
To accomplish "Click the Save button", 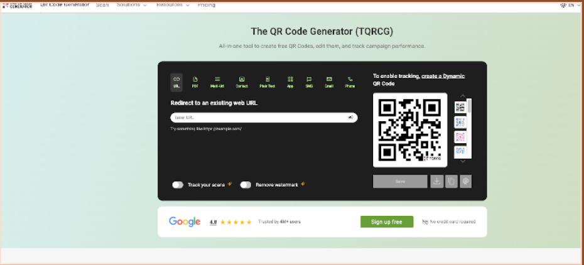I will click(400, 181).
